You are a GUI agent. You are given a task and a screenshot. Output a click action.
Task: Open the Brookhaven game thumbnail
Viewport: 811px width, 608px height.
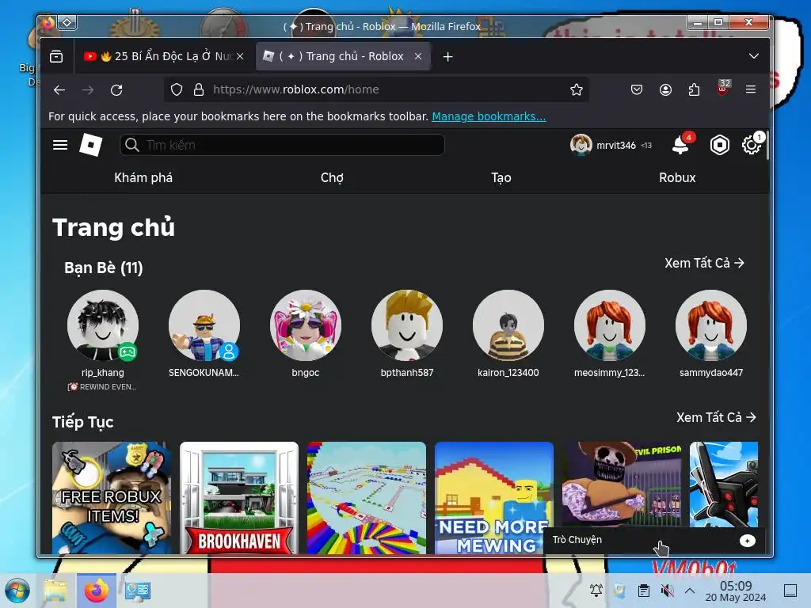tap(239, 498)
